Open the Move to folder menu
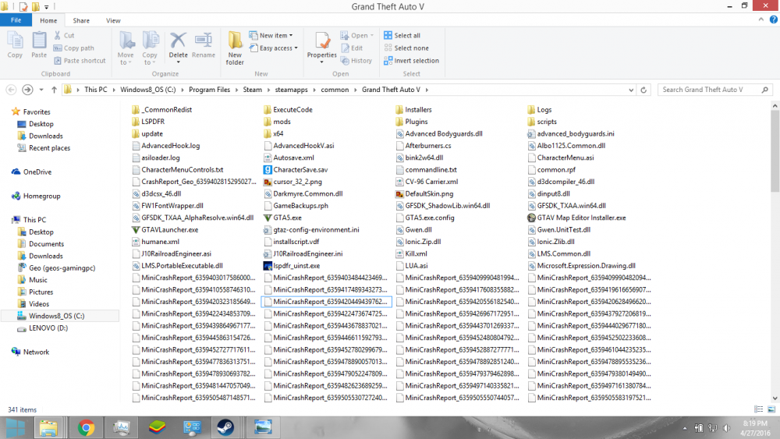The image size is (780, 439). pyautogui.click(x=126, y=48)
